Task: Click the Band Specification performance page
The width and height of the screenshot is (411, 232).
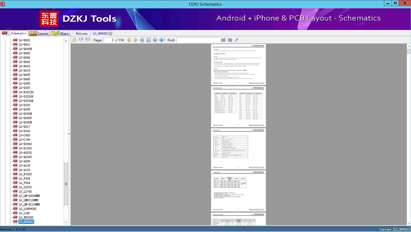Action: pos(238,107)
